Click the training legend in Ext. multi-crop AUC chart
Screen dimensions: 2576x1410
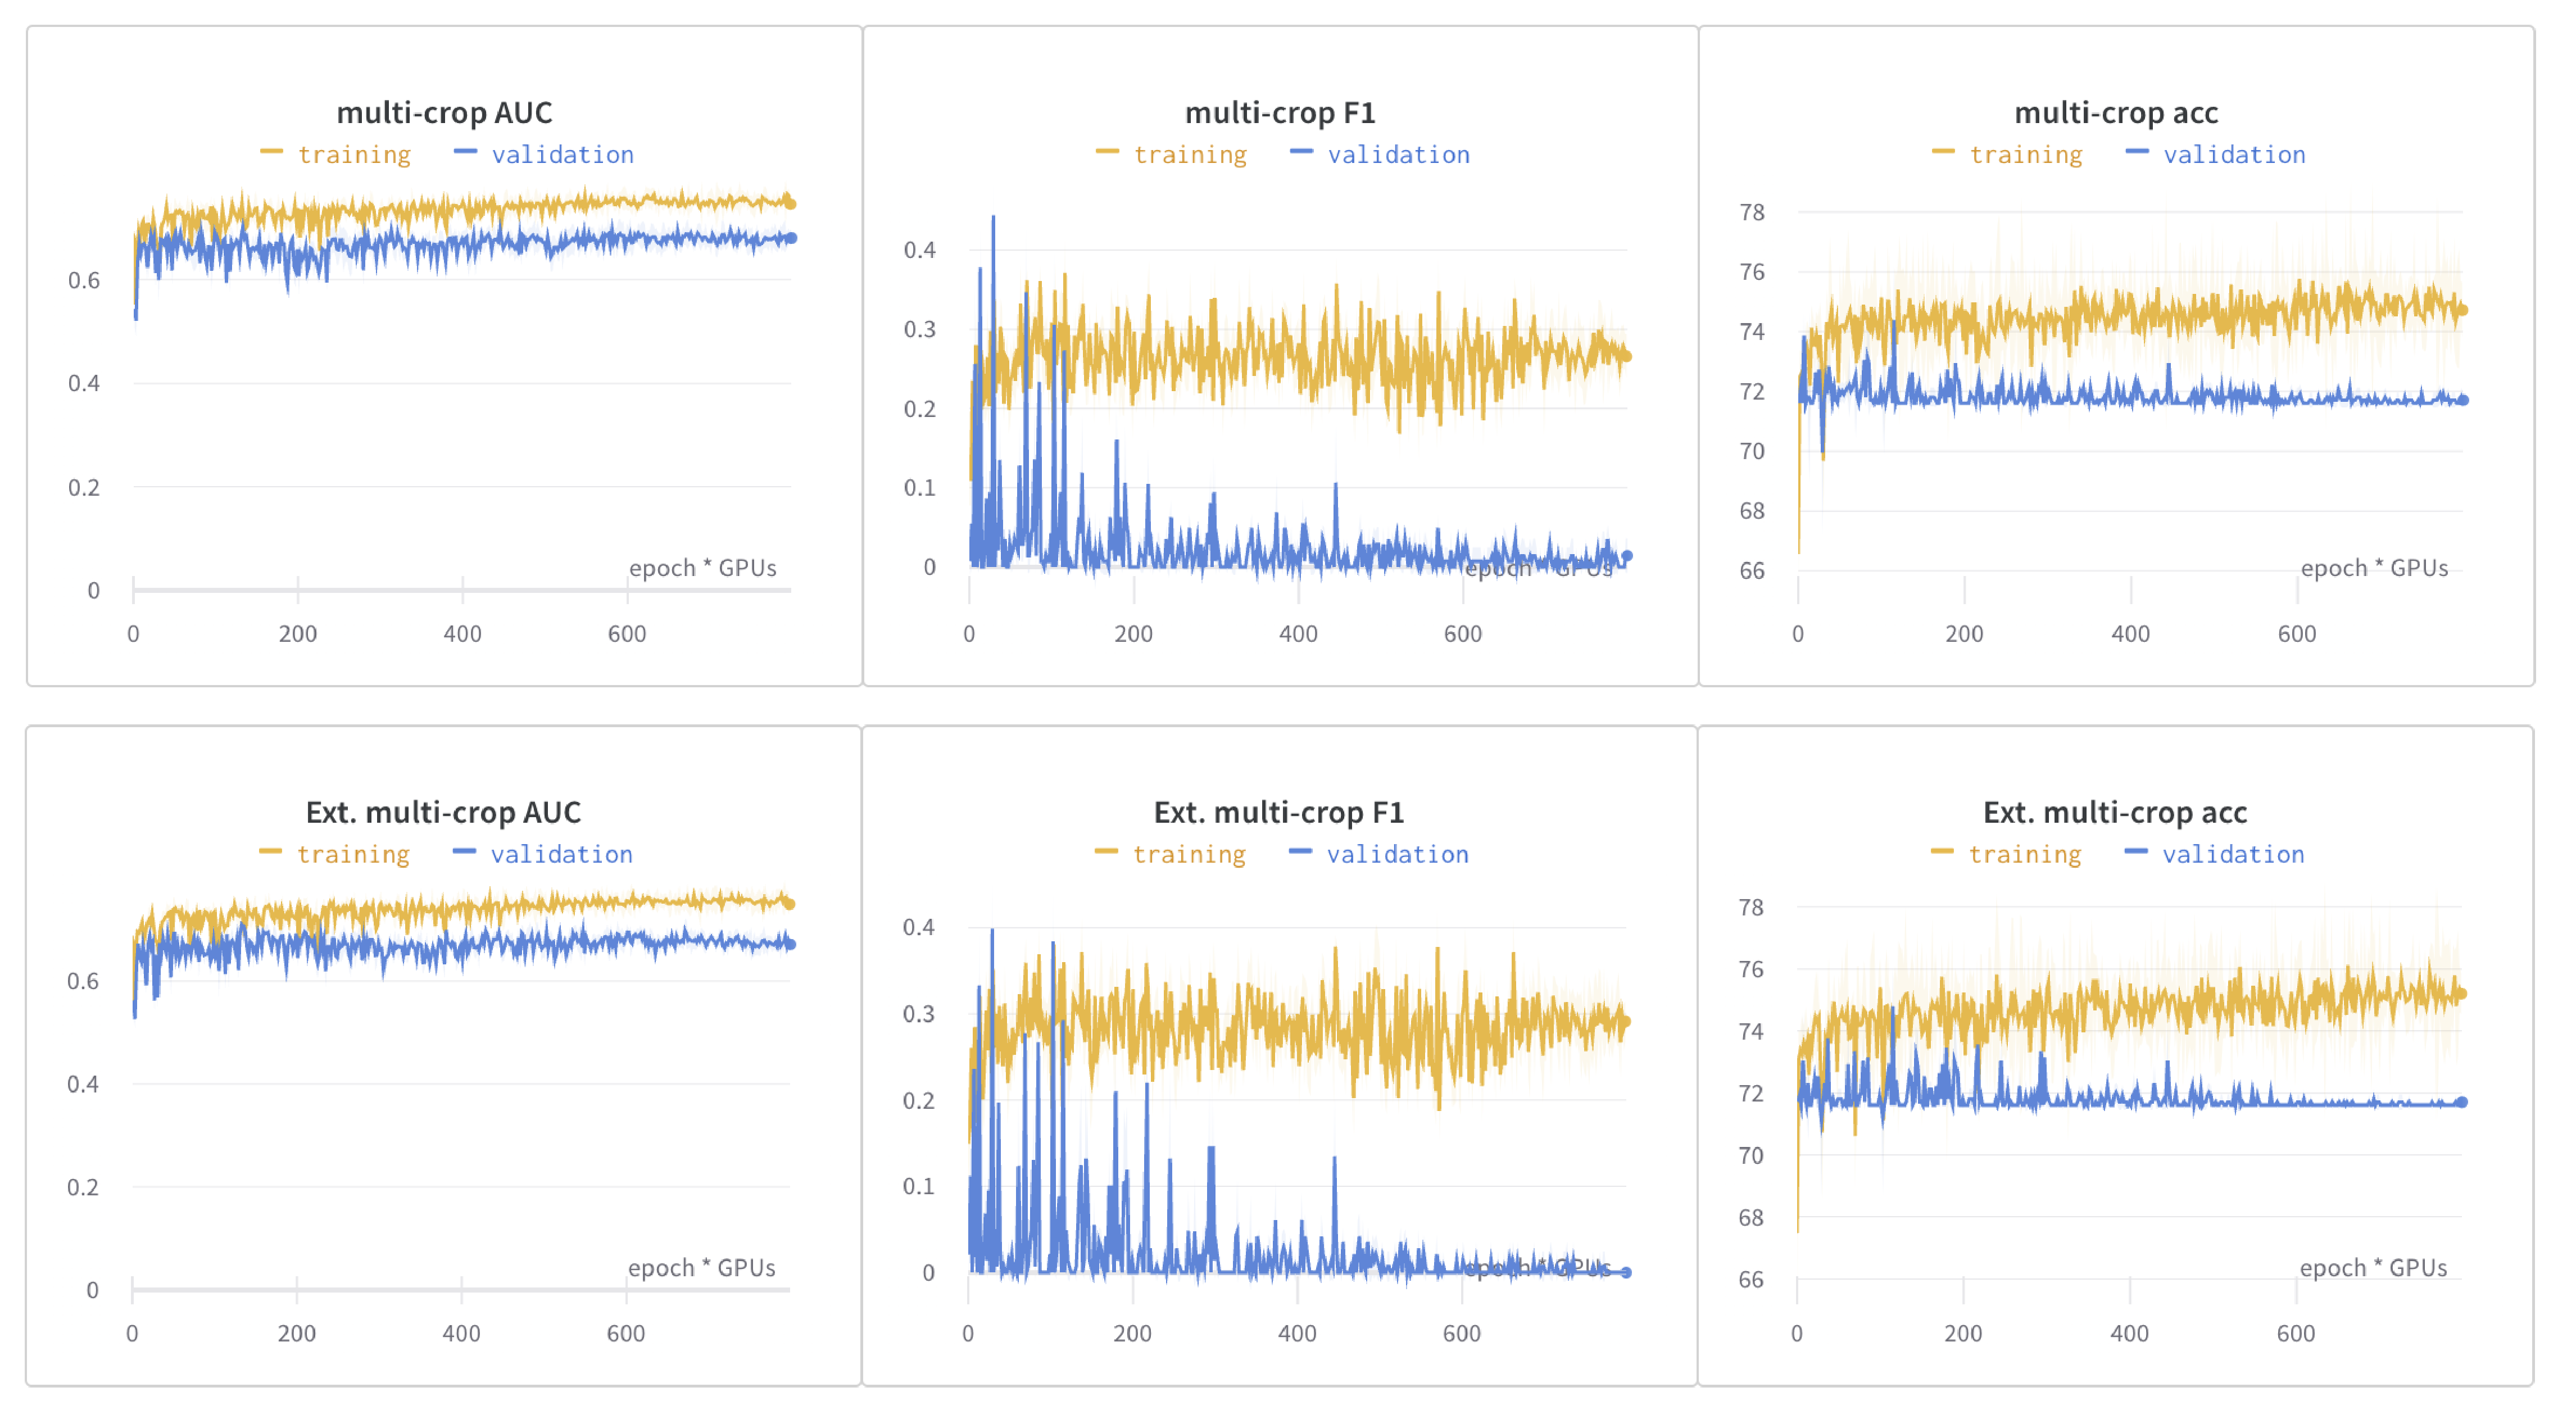(334, 854)
